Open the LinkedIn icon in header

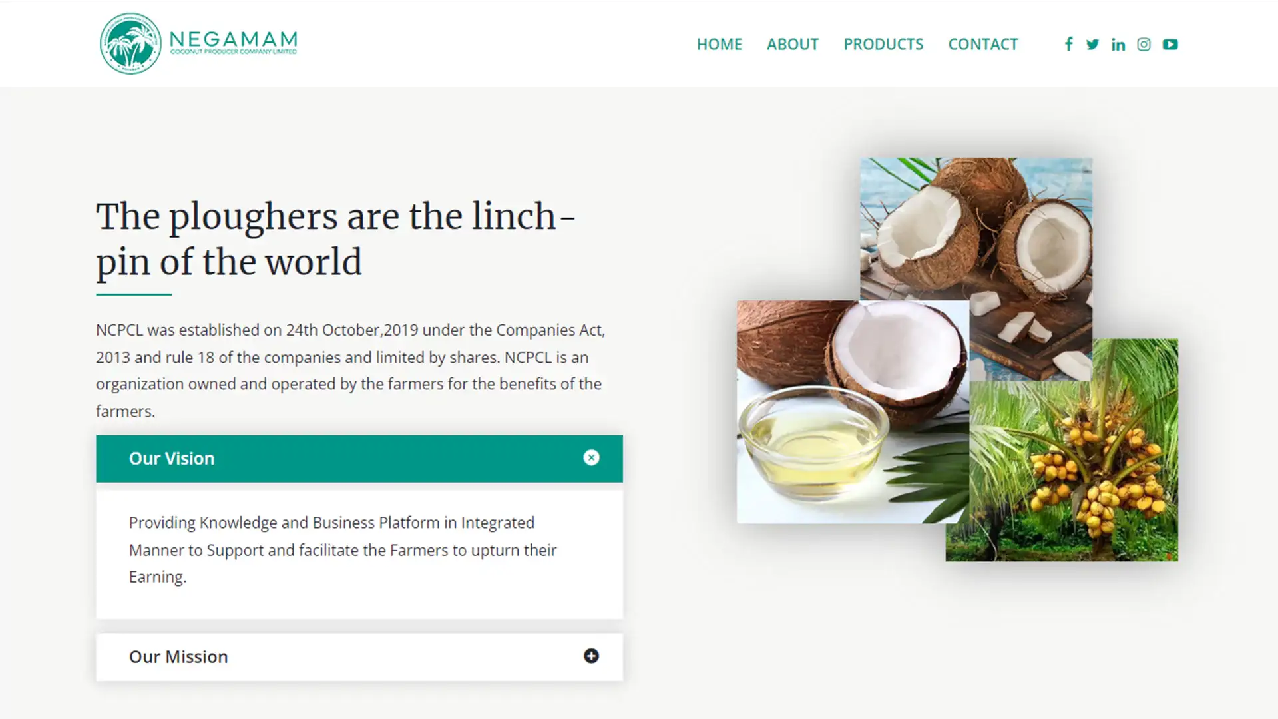pos(1118,44)
